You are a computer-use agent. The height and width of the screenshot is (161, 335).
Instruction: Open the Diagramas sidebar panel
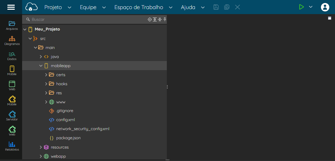click(12, 41)
